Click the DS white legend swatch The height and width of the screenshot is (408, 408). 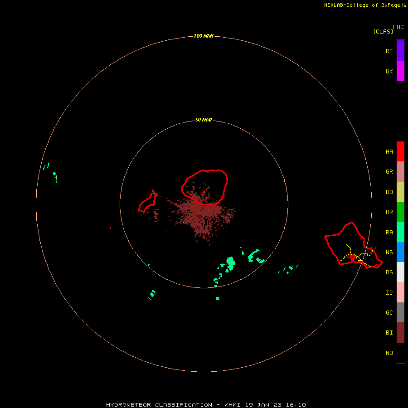(400, 272)
